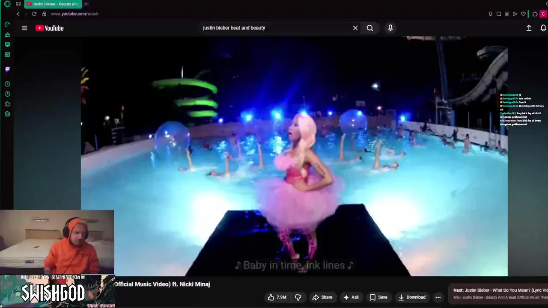Open GX Cleaner broom icon in sidebar
Image resolution: width=548 pixels, height=308 pixels.
point(7,35)
